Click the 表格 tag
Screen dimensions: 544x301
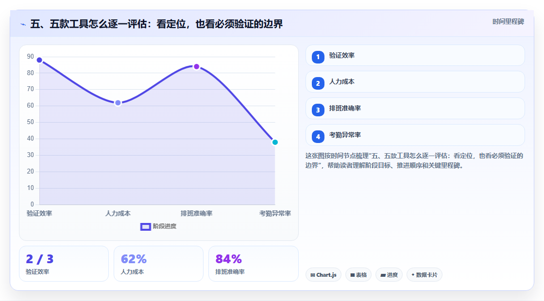358,275
